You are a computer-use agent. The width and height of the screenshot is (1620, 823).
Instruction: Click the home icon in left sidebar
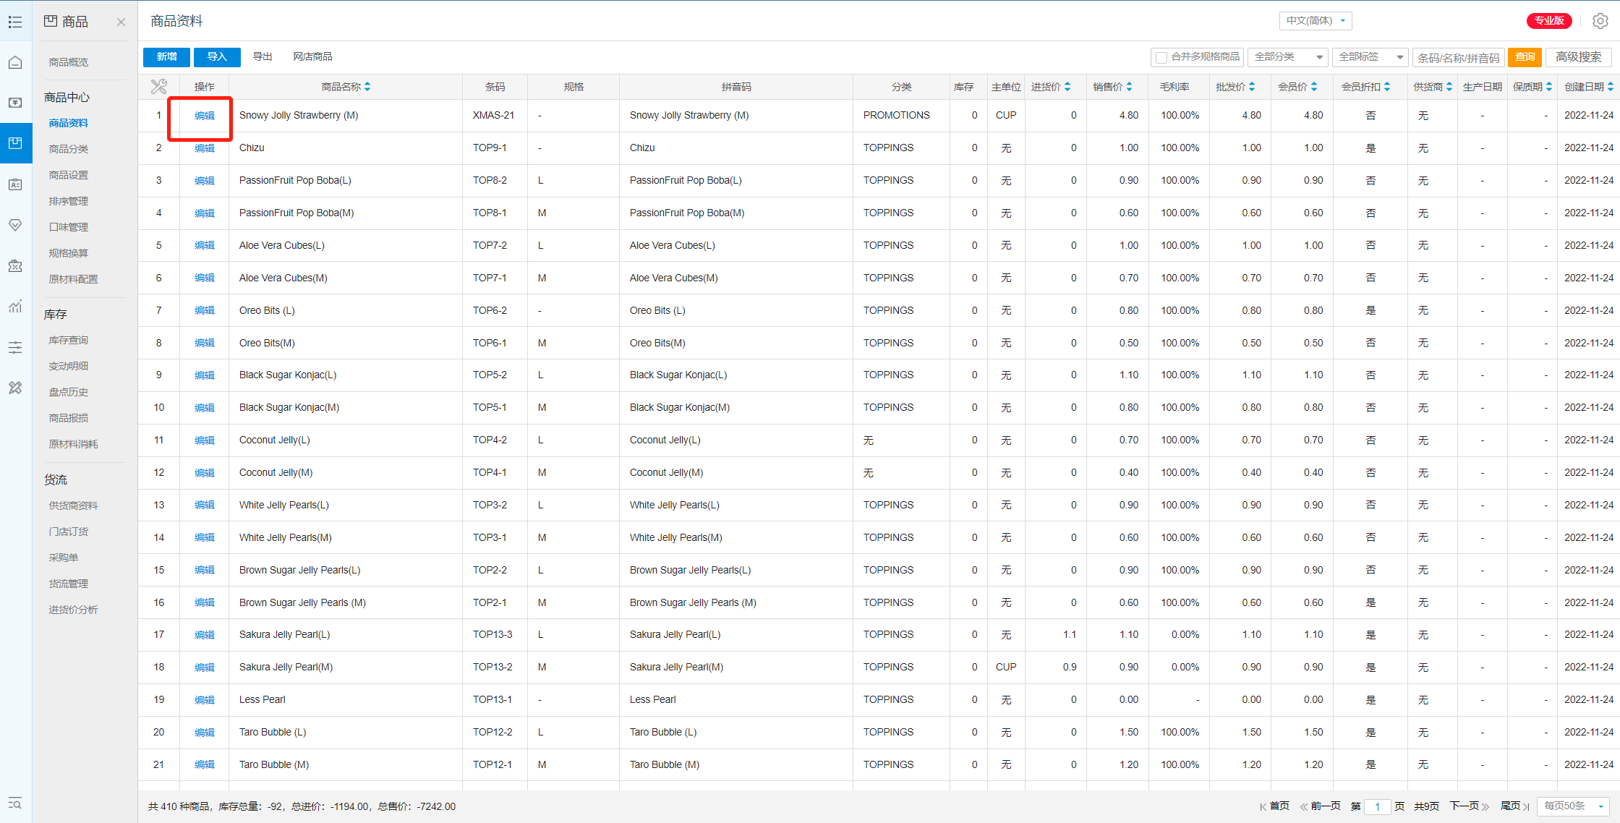tap(15, 63)
